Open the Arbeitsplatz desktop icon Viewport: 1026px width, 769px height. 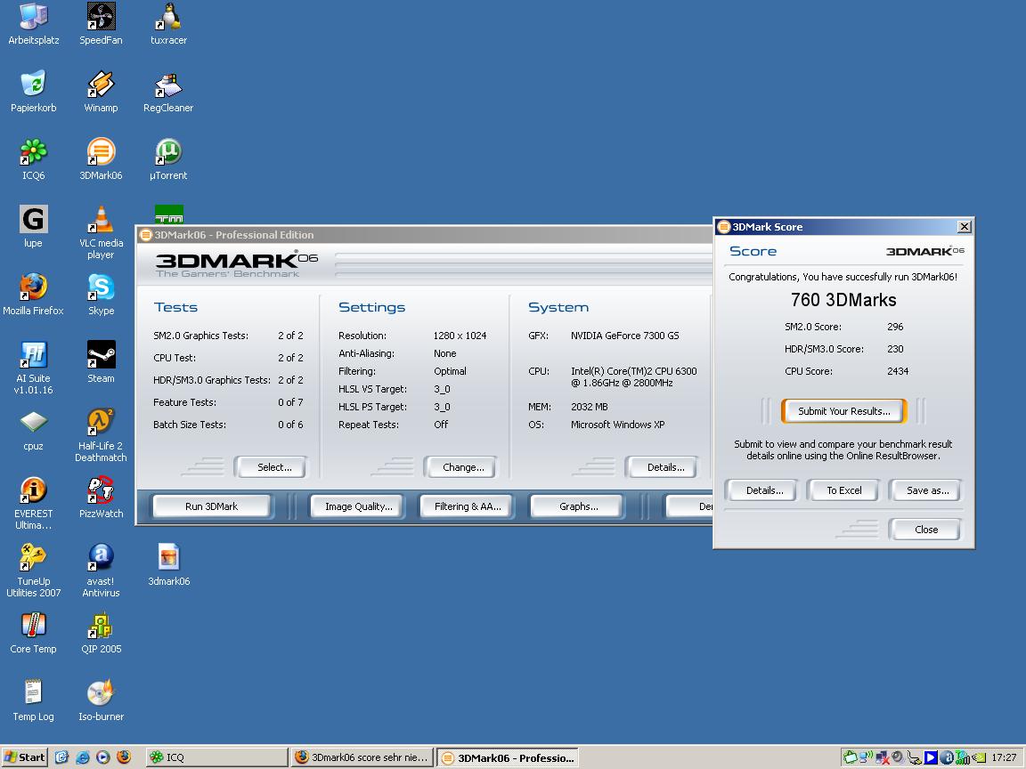pos(33,24)
